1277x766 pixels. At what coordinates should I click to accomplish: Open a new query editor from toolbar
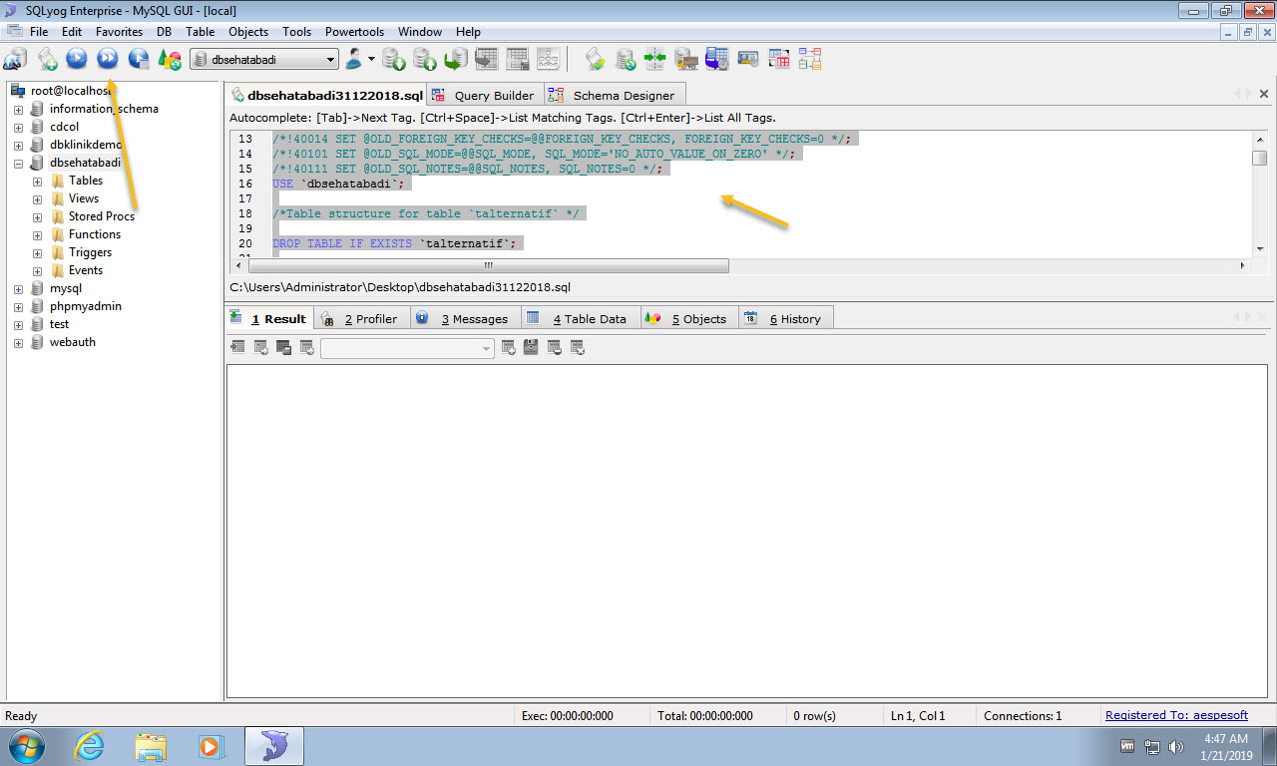47,59
